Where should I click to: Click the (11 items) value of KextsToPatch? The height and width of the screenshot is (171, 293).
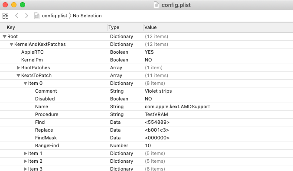156,76
